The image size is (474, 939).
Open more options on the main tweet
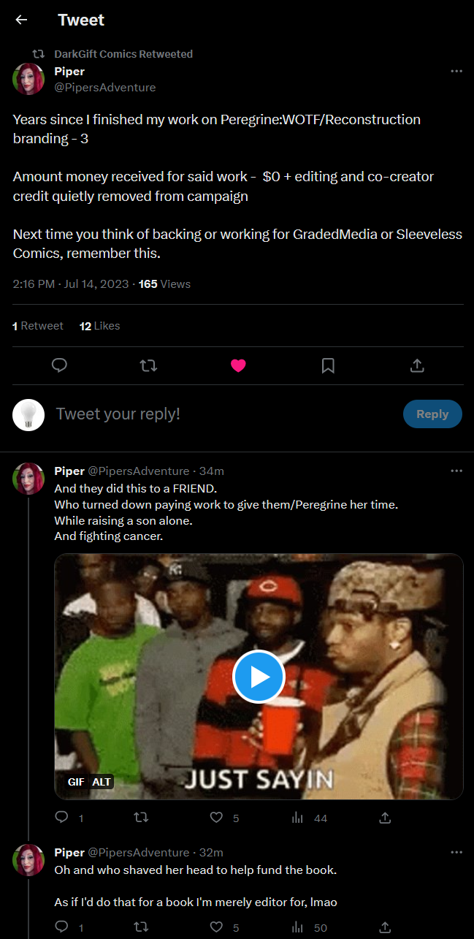click(x=456, y=71)
